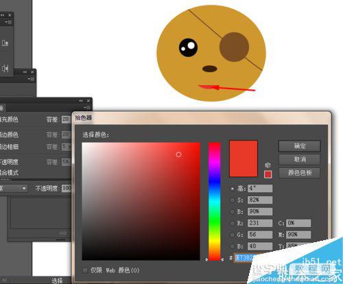This screenshot has height=284, width=343.
Task: Select the blue B radio button next to 40
Action: click(x=233, y=246)
